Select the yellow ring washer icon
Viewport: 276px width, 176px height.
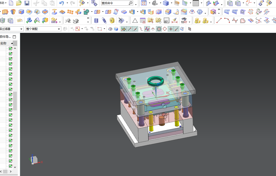(x=112, y=21)
